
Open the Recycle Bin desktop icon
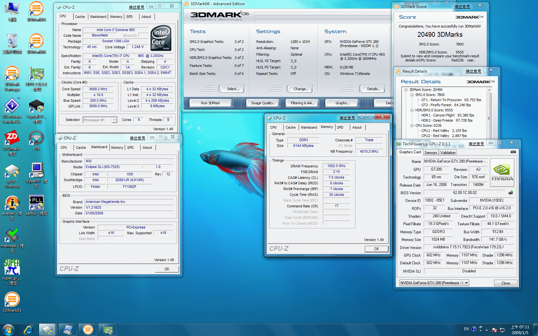tap(12, 44)
